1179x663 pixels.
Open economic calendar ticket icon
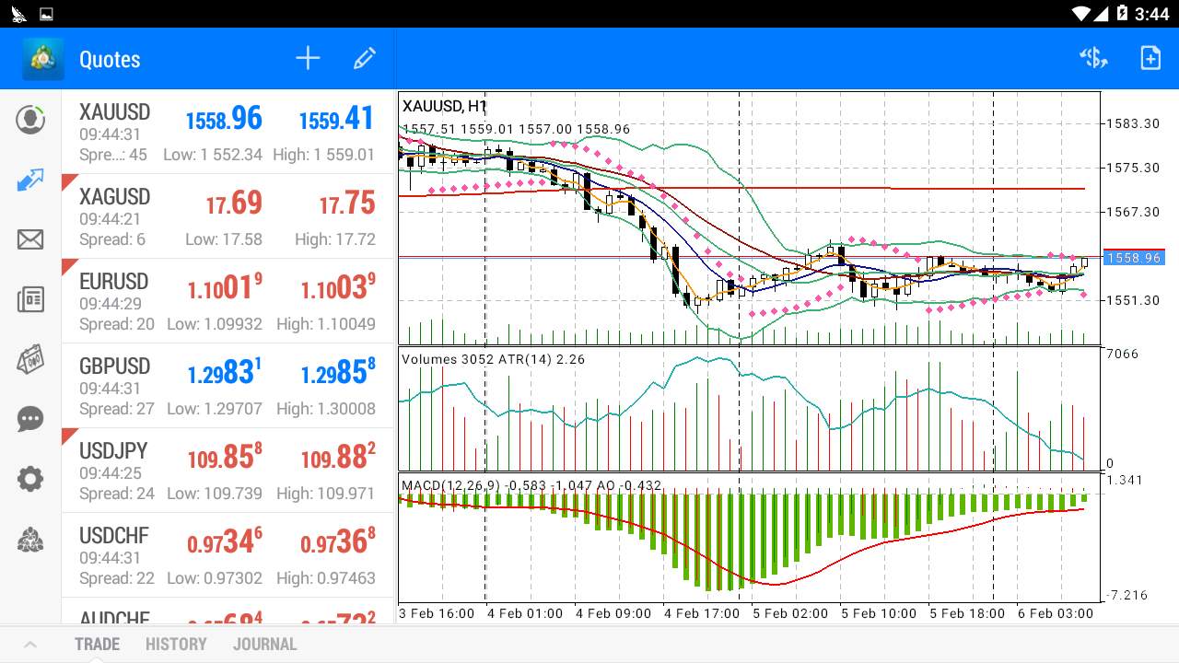(x=30, y=359)
